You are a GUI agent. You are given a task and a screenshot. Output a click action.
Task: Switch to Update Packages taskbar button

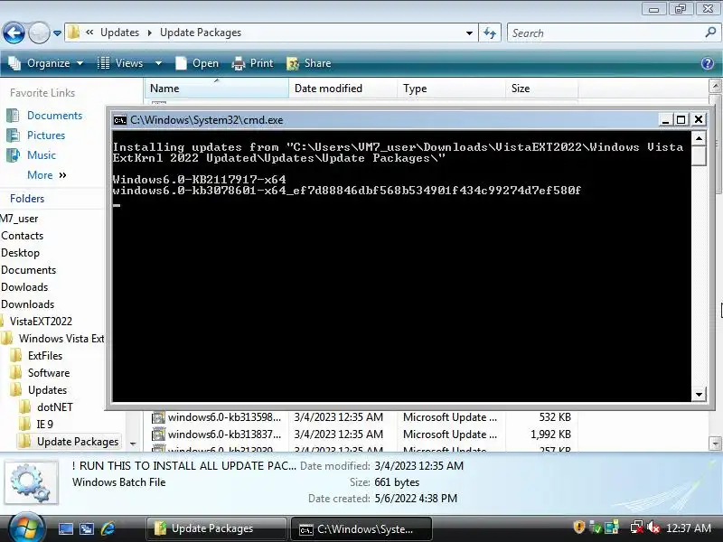pos(217,528)
